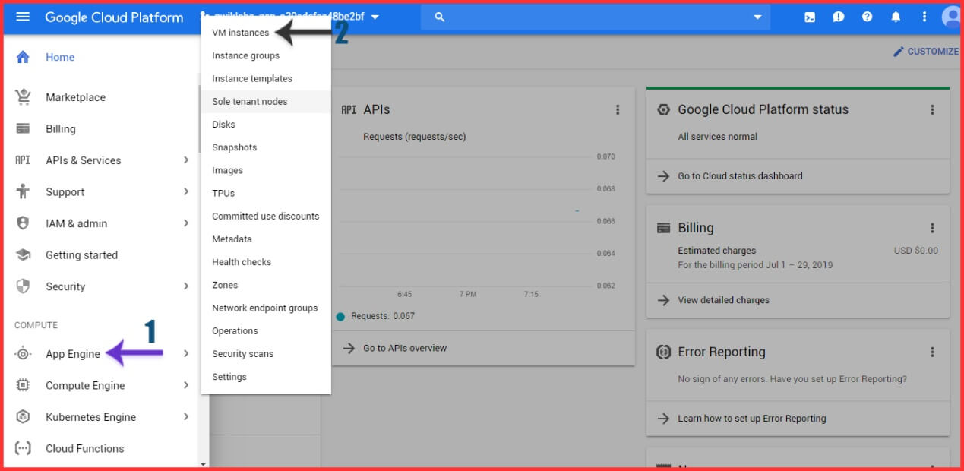Activate Cloud Shell icon in top bar
This screenshot has width=964, height=471.
pos(810,17)
